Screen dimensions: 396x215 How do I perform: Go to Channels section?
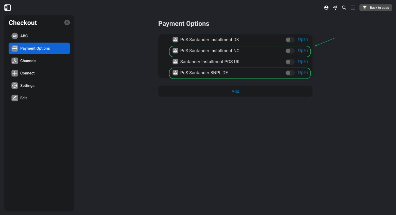39,61
